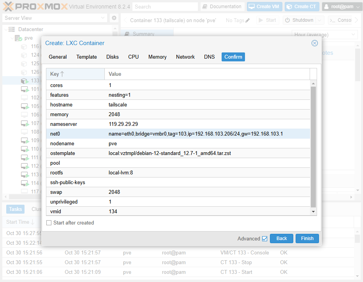Select running VM 110 icon

[x=25, y=149]
